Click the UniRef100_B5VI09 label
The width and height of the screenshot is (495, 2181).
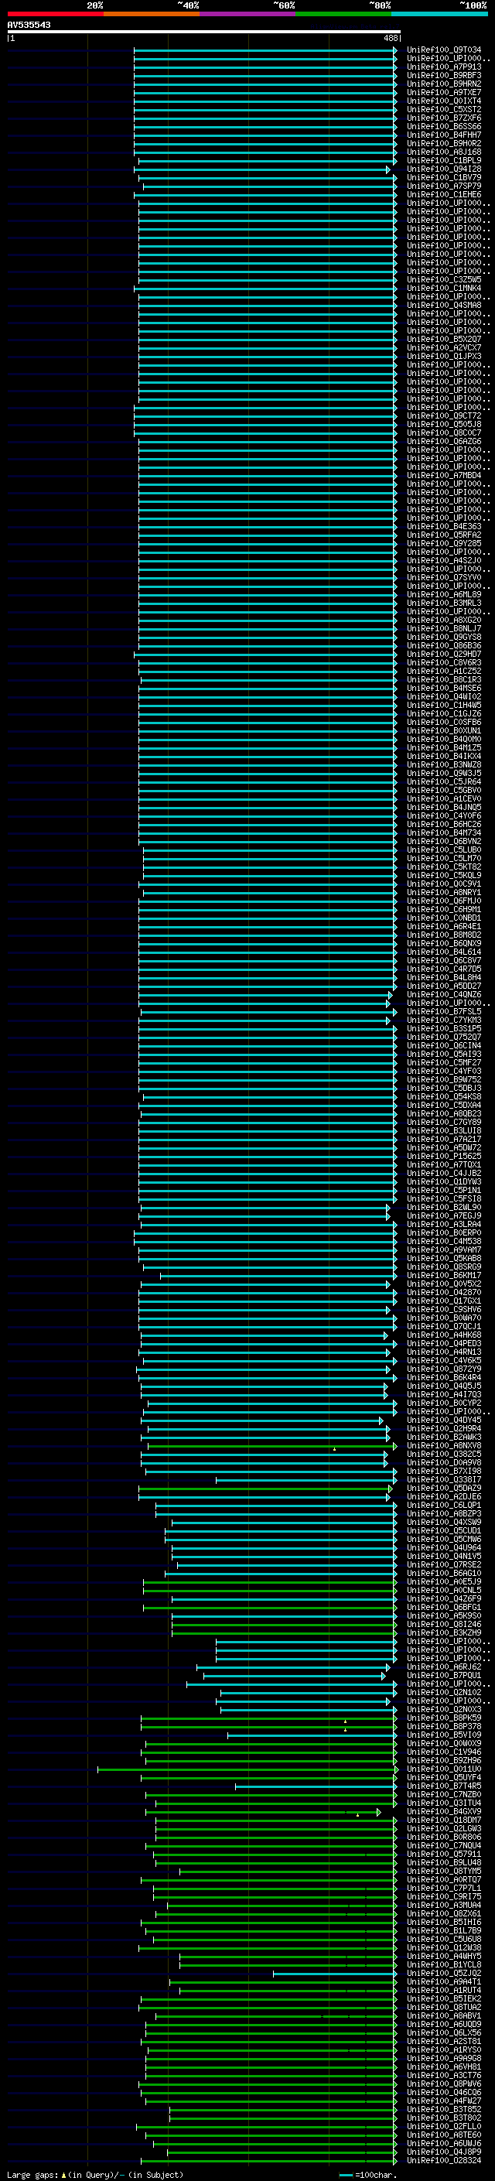tap(444, 1735)
